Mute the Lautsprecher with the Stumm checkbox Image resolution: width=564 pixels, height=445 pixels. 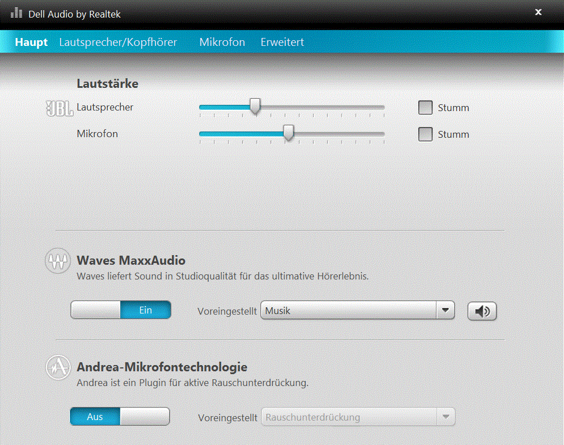click(425, 108)
